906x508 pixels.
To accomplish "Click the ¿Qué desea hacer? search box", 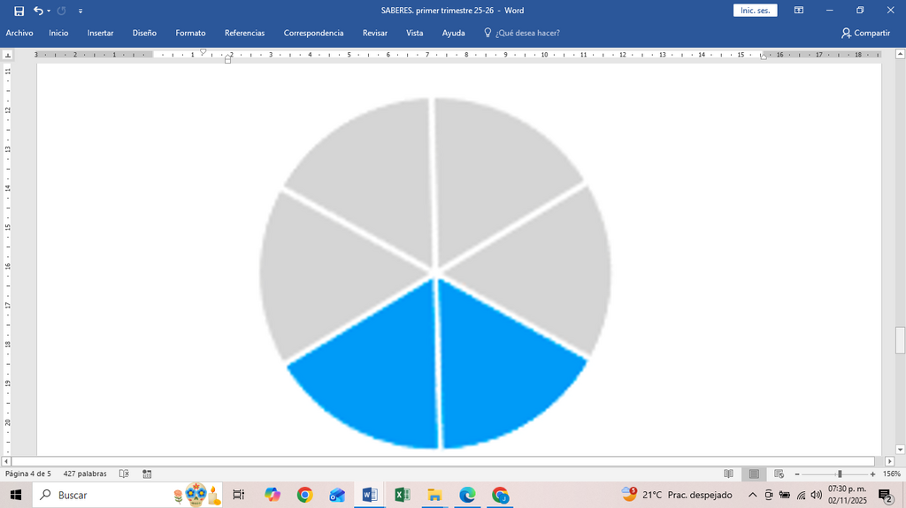I will pyautogui.click(x=522, y=33).
